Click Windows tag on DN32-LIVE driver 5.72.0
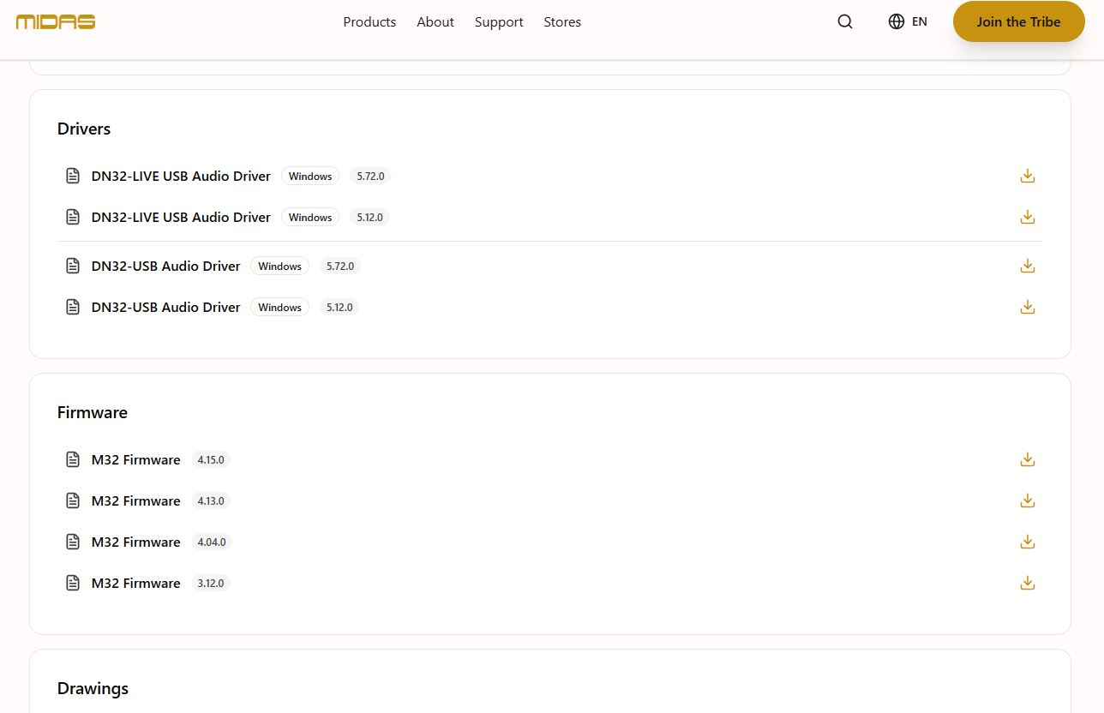 click(310, 176)
